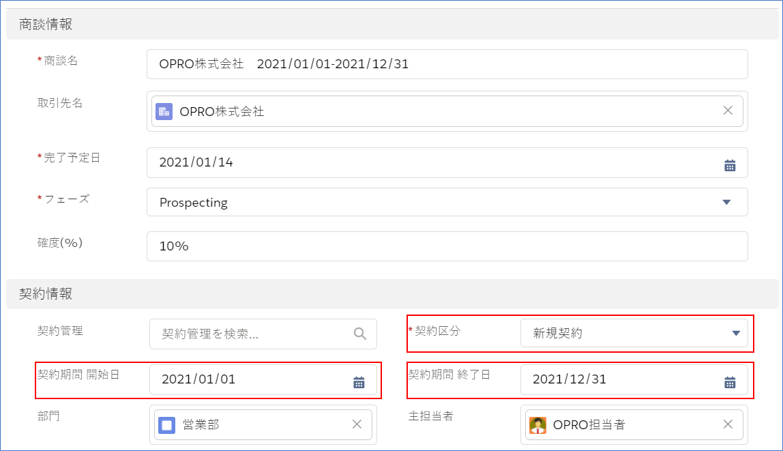This screenshot has width=783, height=451.
Task: Focus the 契約管理 search box
Action: point(252,334)
